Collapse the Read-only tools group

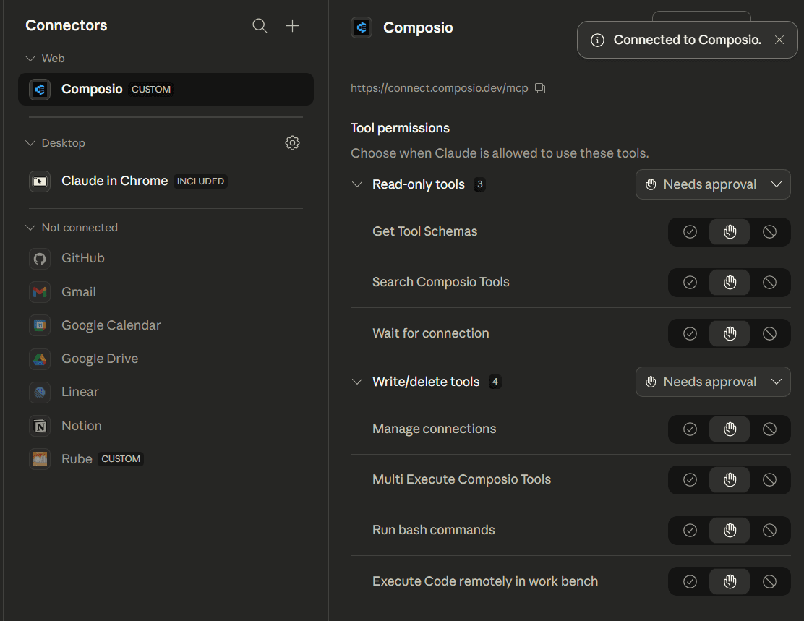pos(356,184)
